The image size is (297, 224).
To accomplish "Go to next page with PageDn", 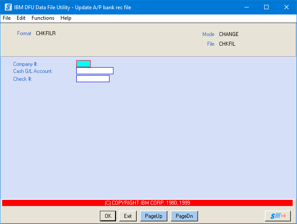I will [x=184, y=216].
